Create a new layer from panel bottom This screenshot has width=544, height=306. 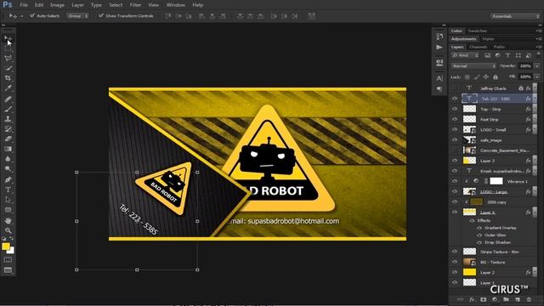coord(518,299)
